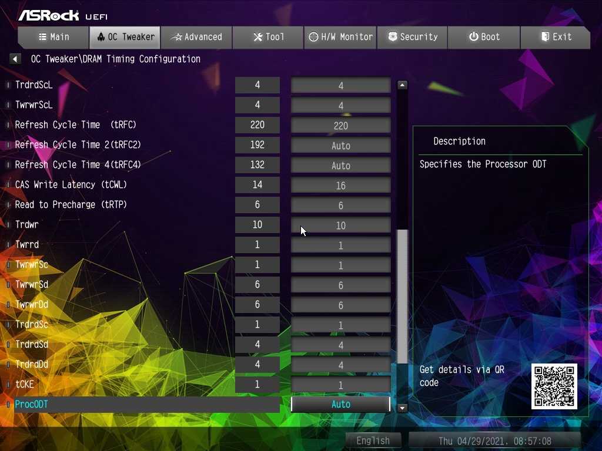Click the power icon on Boot tab
Screen dimensions: 602x451
point(473,37)
